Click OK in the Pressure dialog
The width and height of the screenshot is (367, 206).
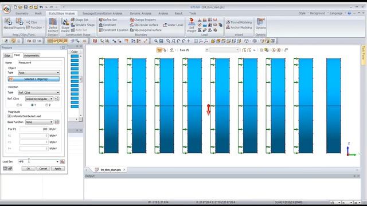pos(28,169)
